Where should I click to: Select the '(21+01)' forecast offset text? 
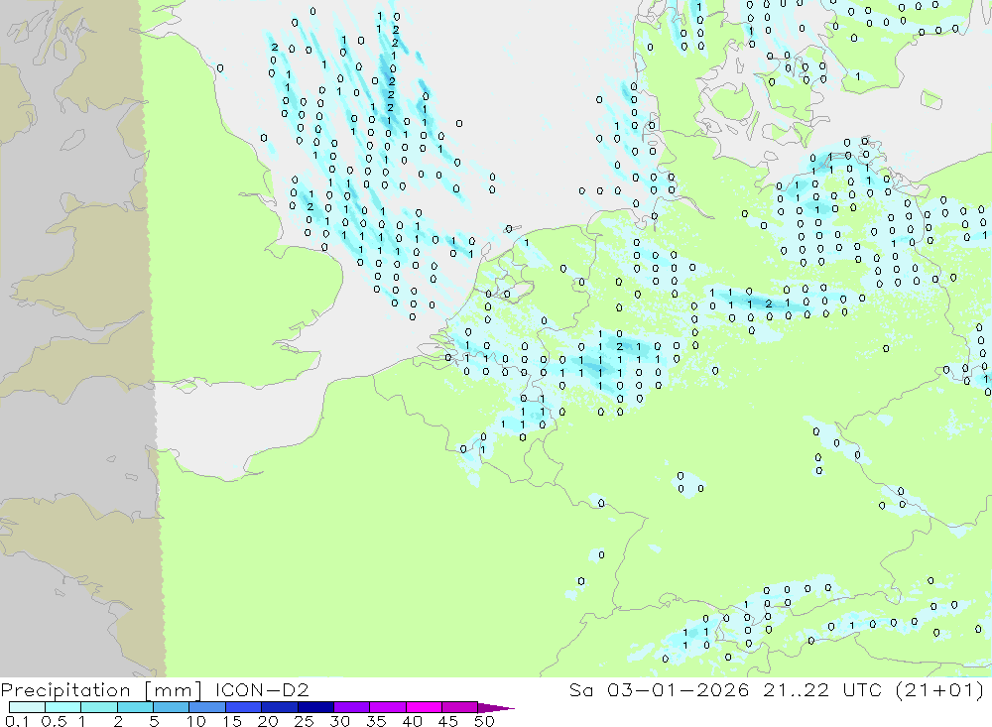click(x=940, y=689)
